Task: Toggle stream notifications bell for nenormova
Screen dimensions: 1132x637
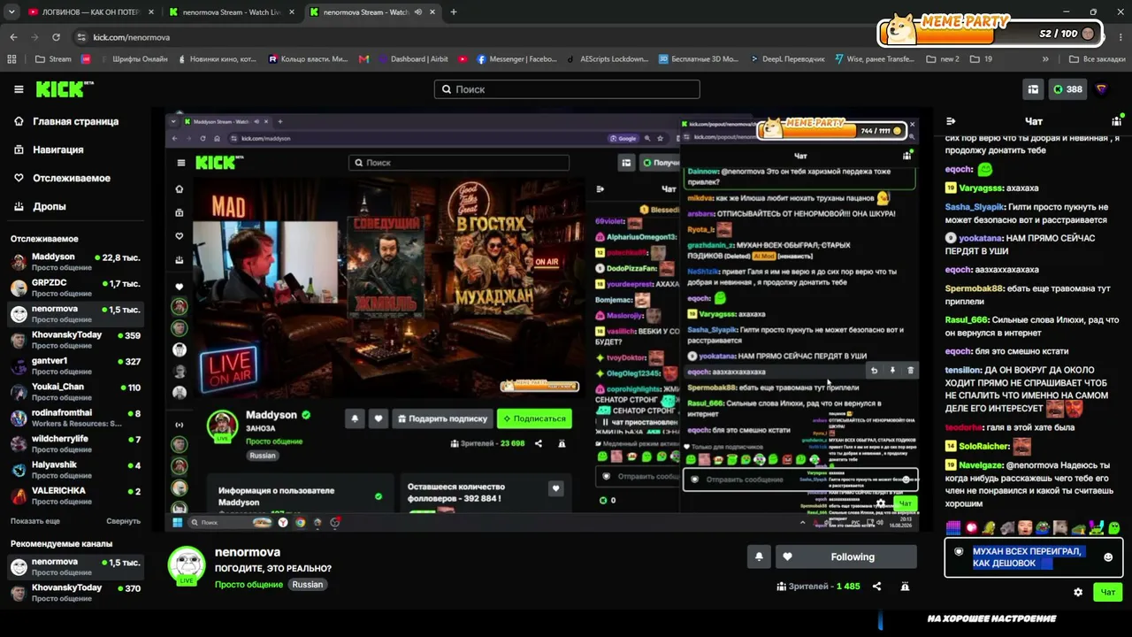Action: (759, 556)
